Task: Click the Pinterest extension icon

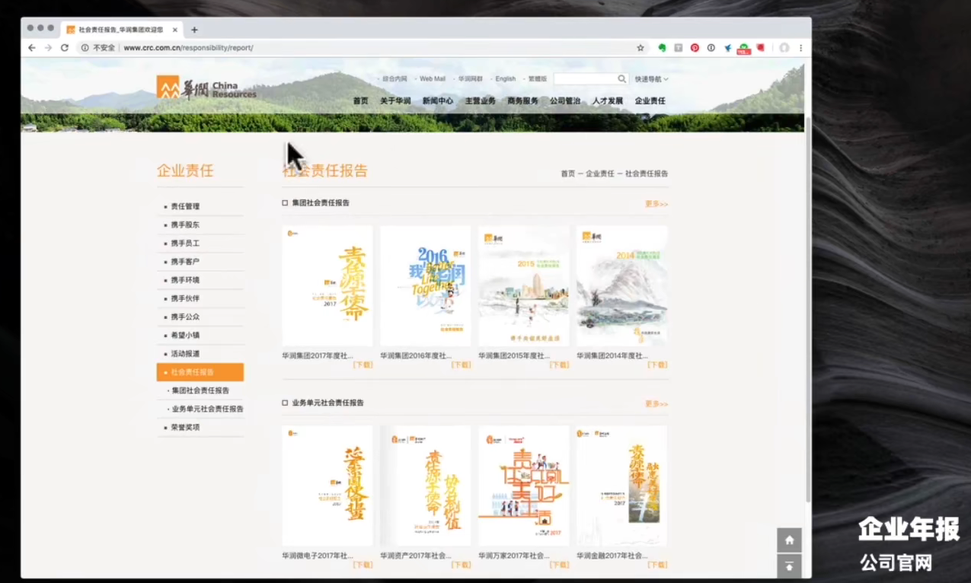Action: (695, 48)
